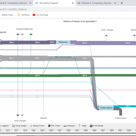This screenshot has height=136, width=136.
Task: Click the 191.6 green flow value
Action: (37, 75)
